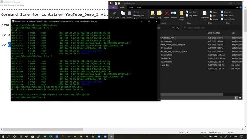The width and height of the screenshot is (247, 139).
Task: Open the Windows Start menu
Action: [3, 136]
